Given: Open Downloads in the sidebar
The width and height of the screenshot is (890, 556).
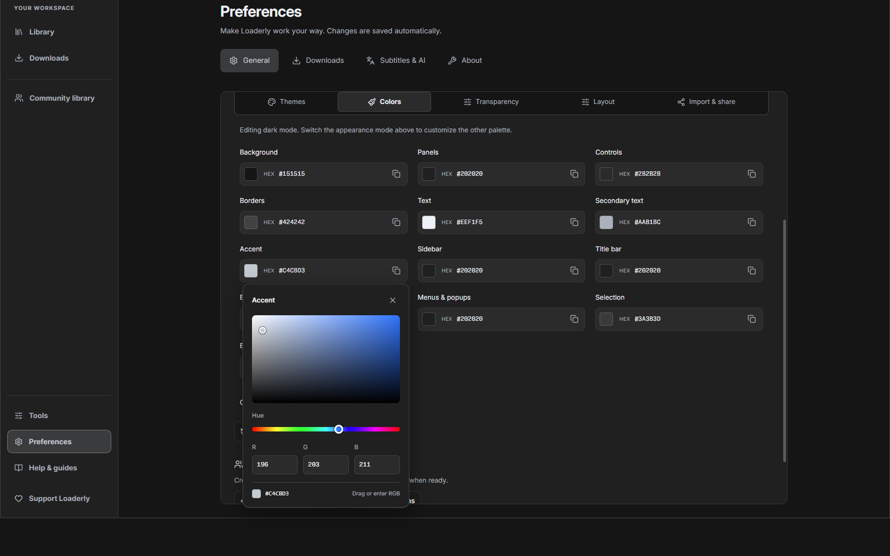Looking at the screenshot, I should click(59, 58).
